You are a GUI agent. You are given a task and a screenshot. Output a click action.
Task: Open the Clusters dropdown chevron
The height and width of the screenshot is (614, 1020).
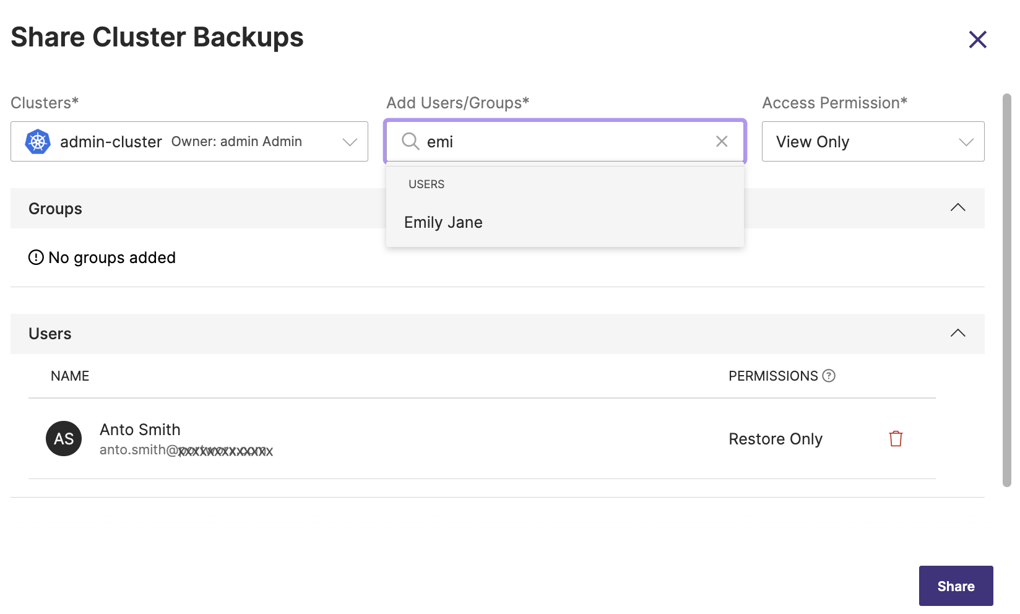coord(350,142)
